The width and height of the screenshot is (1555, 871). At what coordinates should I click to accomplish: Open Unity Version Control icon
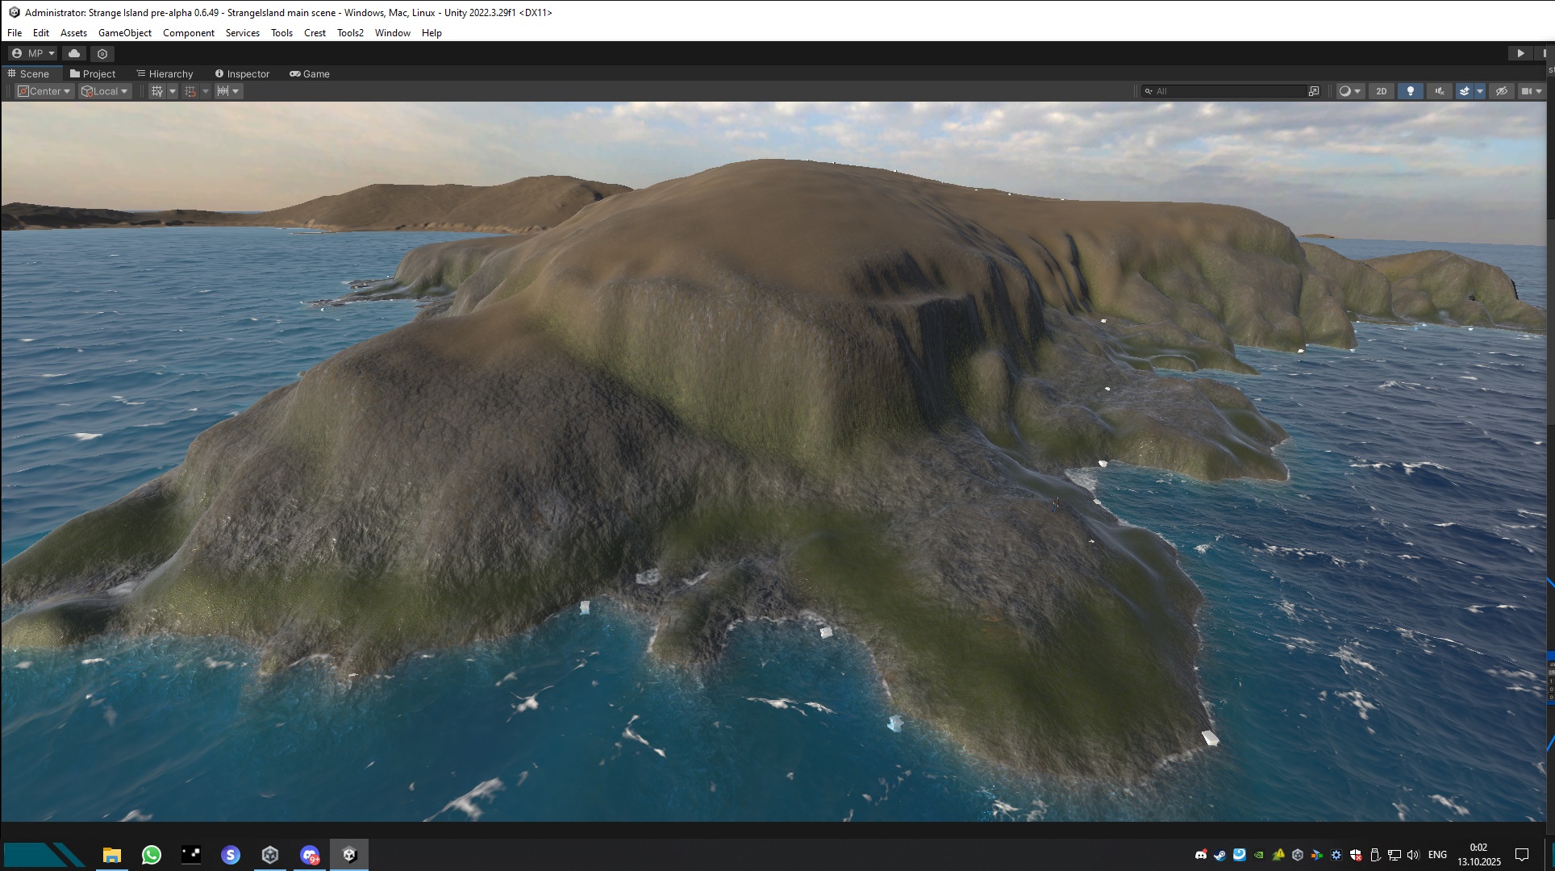pos(102,53)
